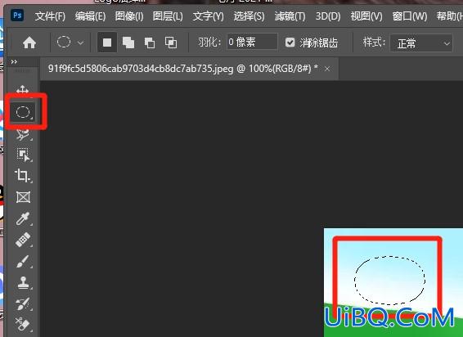The width and height of the screenshot is (463, 337).
Task: Select the Move tool
Action: pyautogui.click(x=23, y=90)
